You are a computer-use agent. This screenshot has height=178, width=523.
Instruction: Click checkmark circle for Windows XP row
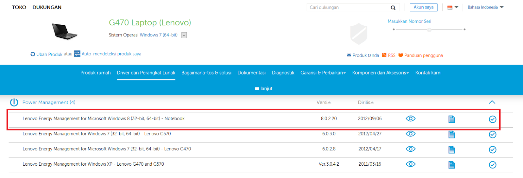coord(493,165)
